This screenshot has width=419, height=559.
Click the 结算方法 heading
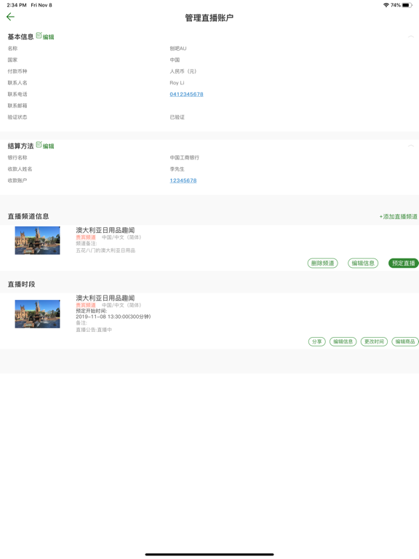tap(20, 146)
